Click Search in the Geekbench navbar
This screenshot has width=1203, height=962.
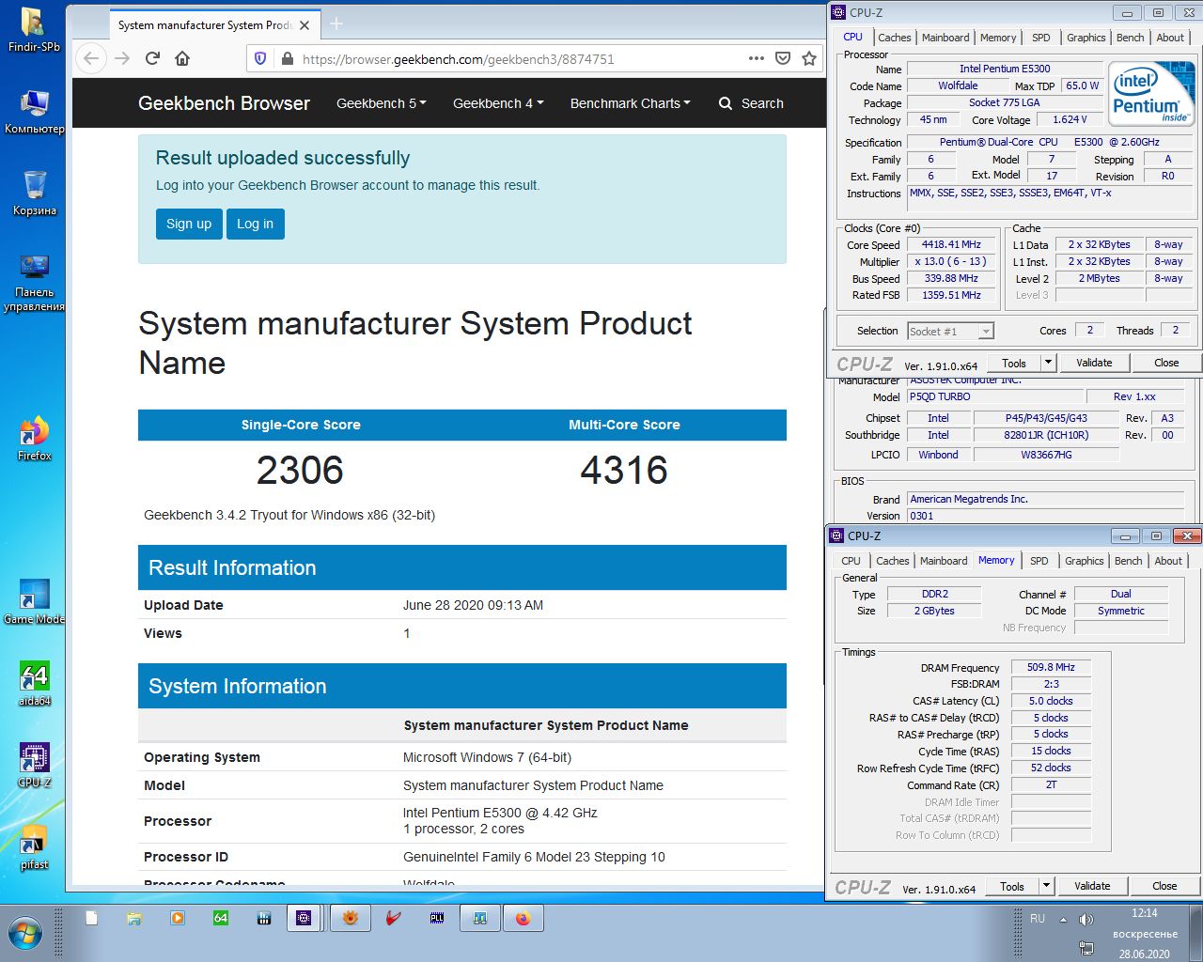[x=751, y=103]
